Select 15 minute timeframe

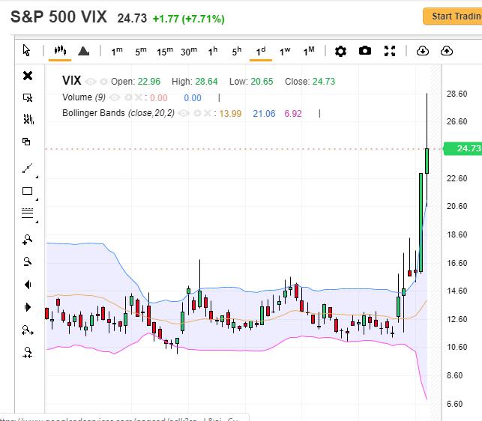[x=165, y=51]
